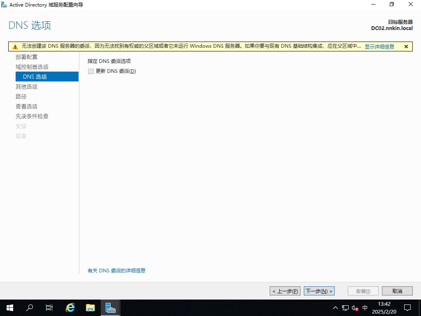Click the muted volume tray icon
The image size is (421, 316).
(355, 308)
